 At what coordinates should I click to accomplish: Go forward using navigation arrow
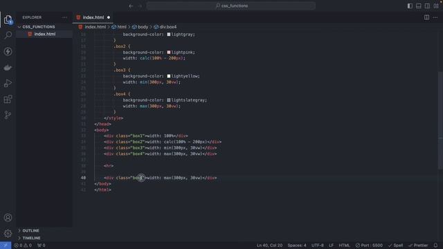point(140,6)
